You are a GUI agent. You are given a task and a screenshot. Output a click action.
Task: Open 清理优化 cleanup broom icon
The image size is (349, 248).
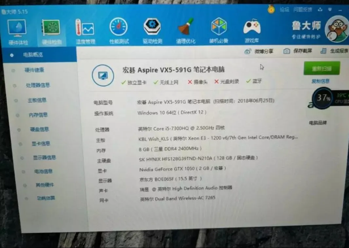coord(186,31)
